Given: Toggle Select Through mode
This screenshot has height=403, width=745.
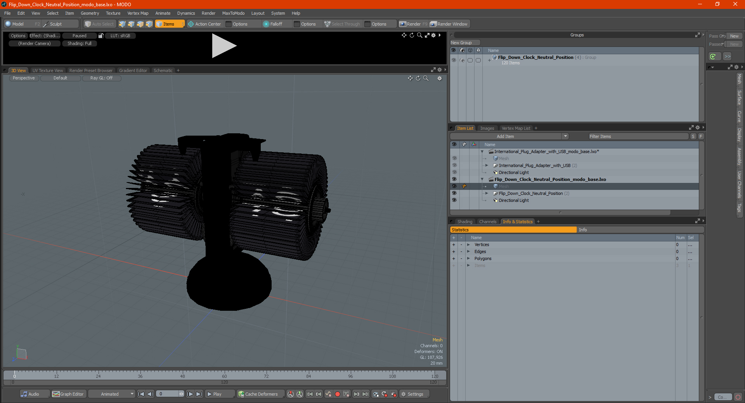Looking at the screenshot, I should click(x=342, y=24).
